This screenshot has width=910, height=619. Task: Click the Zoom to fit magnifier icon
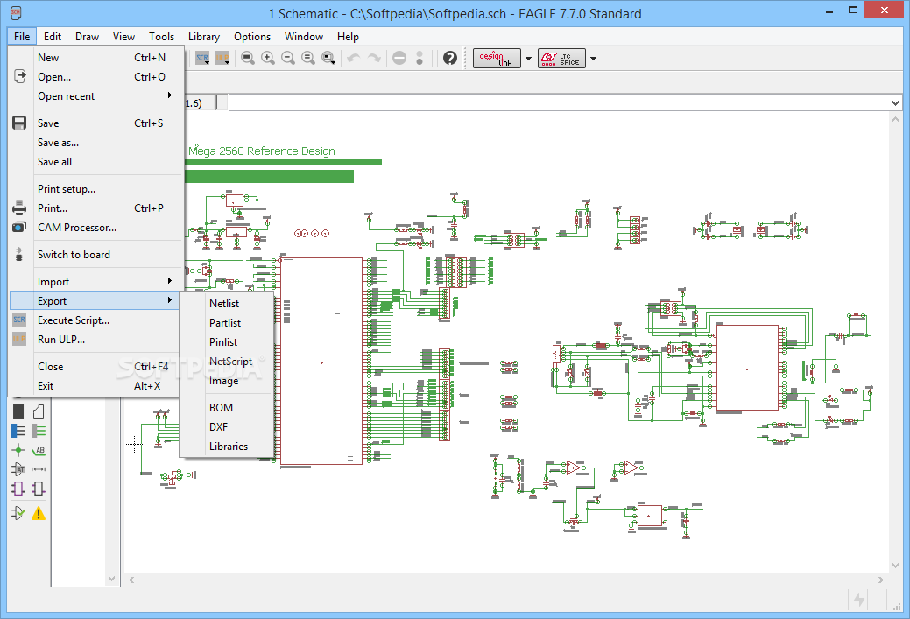[x=248, y=58]
